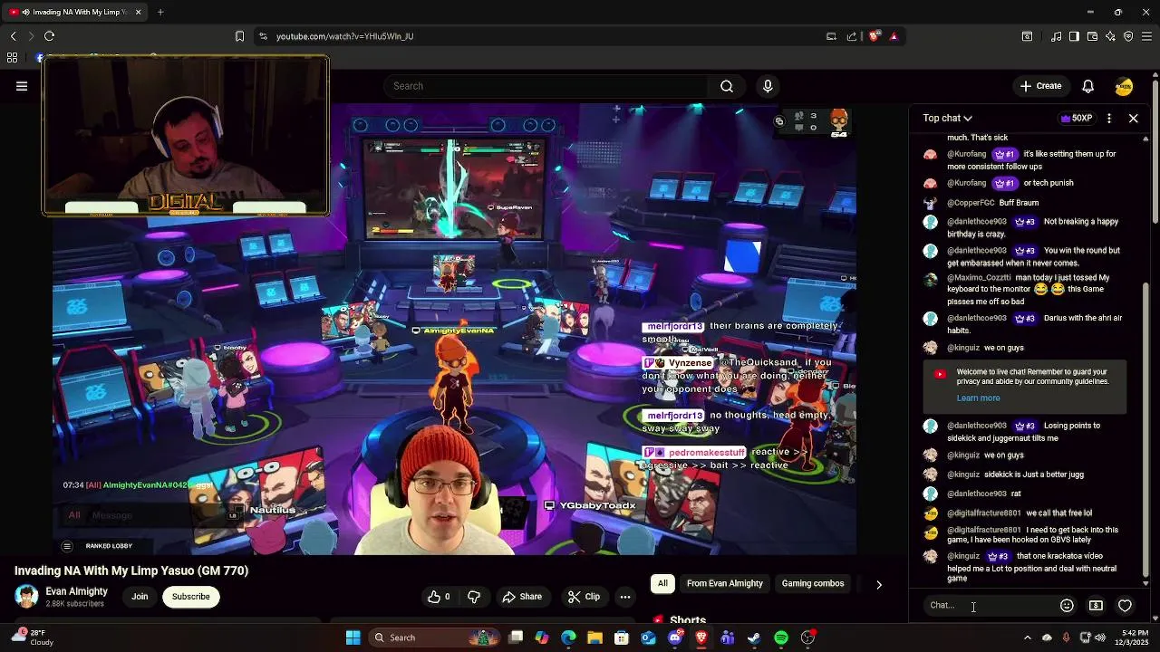
Task: Close the live chat panel with X
Action: coord(1133,118)
